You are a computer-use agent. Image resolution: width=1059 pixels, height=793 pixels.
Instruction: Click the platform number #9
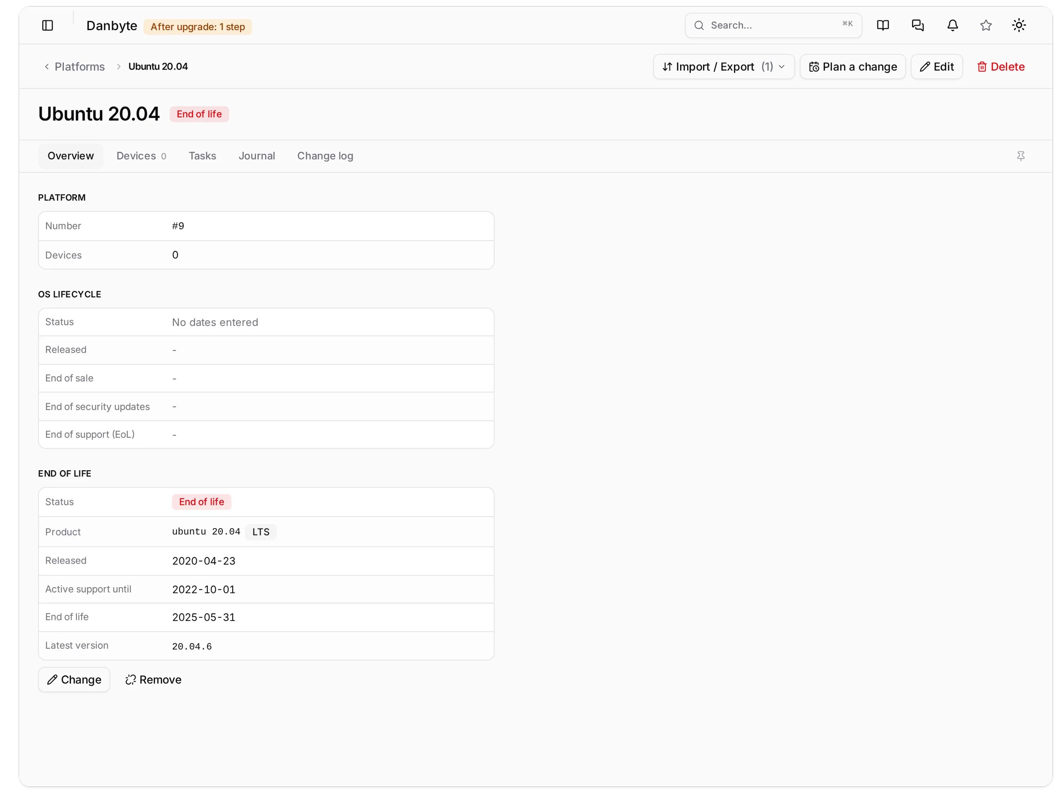[x=178, y=226]
